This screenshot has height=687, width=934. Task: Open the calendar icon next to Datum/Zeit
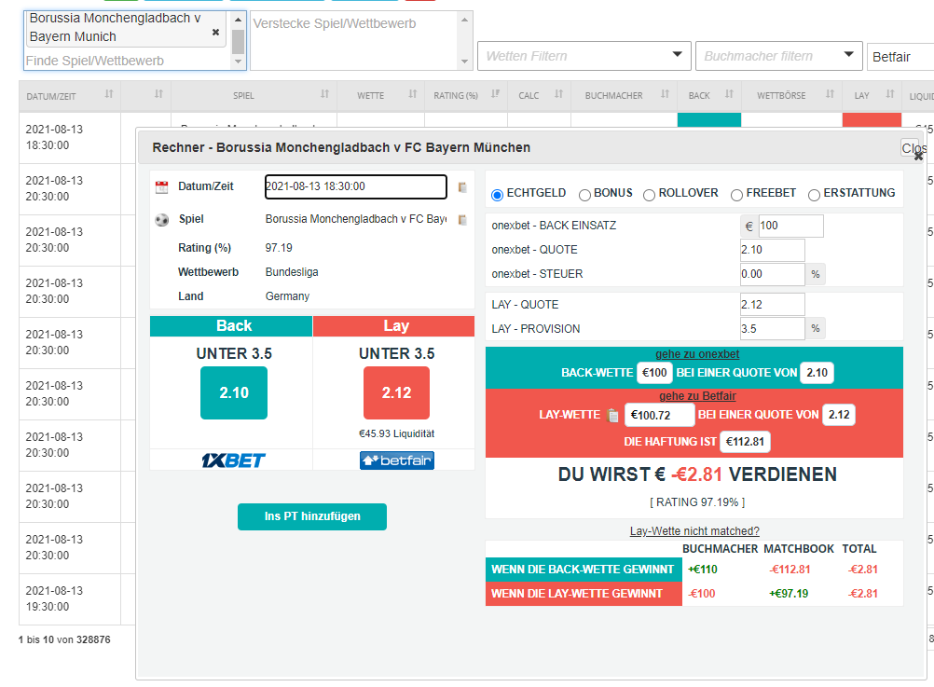pos(161,187)
